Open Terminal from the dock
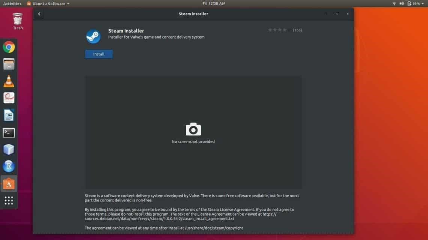The width and height of the screenshot is (428, 240). point(9,133)
